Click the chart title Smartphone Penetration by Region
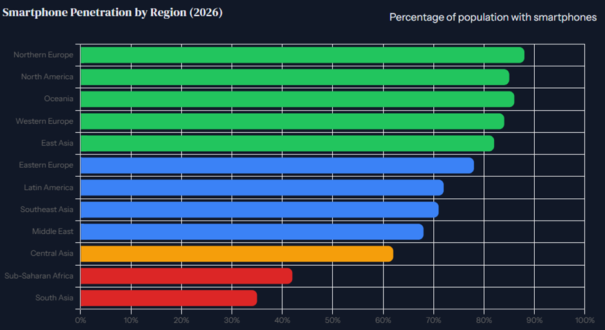 point(112,12)
